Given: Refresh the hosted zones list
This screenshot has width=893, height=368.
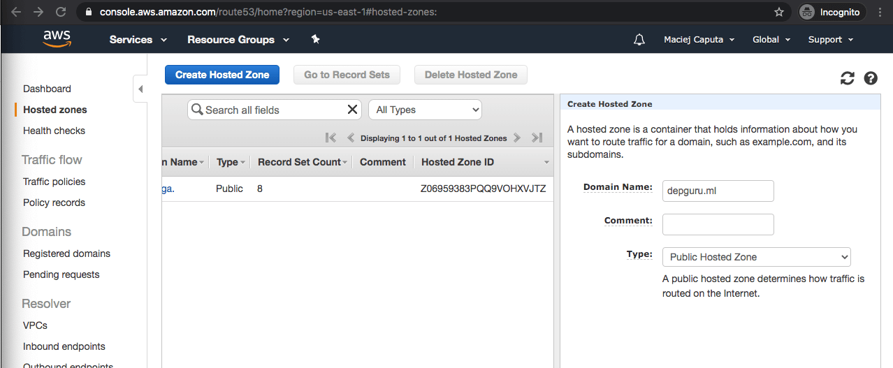Looking at the screenshot, I should pyautogui.click(x=848, y=78).
